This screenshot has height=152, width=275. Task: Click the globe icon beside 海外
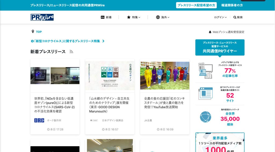[158, 17]
